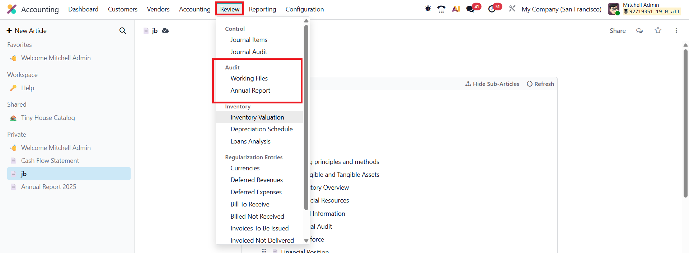Choose Working Files under Audit
Screen dimensions: 689x253
[x=249, y=78]
